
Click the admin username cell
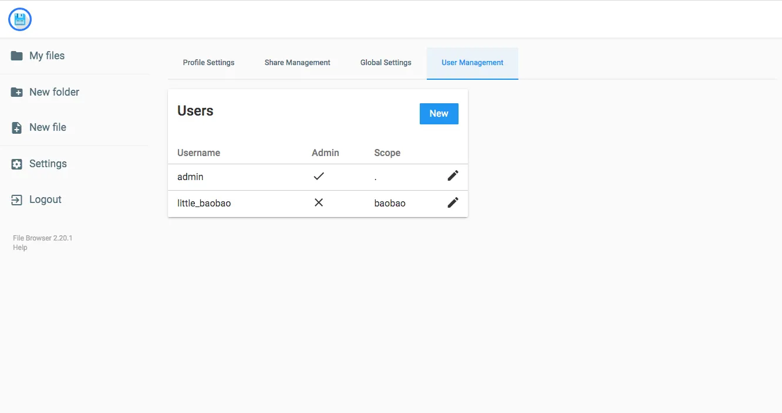(x=190, y=177)
